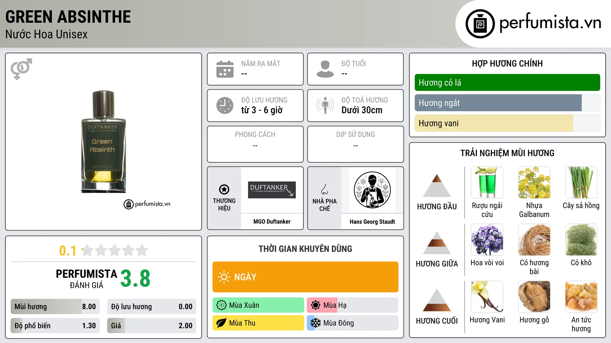This screenshot has width=611, height=343.
Task: Select the Cây sả hồng note image
Action: pos(581,183)
